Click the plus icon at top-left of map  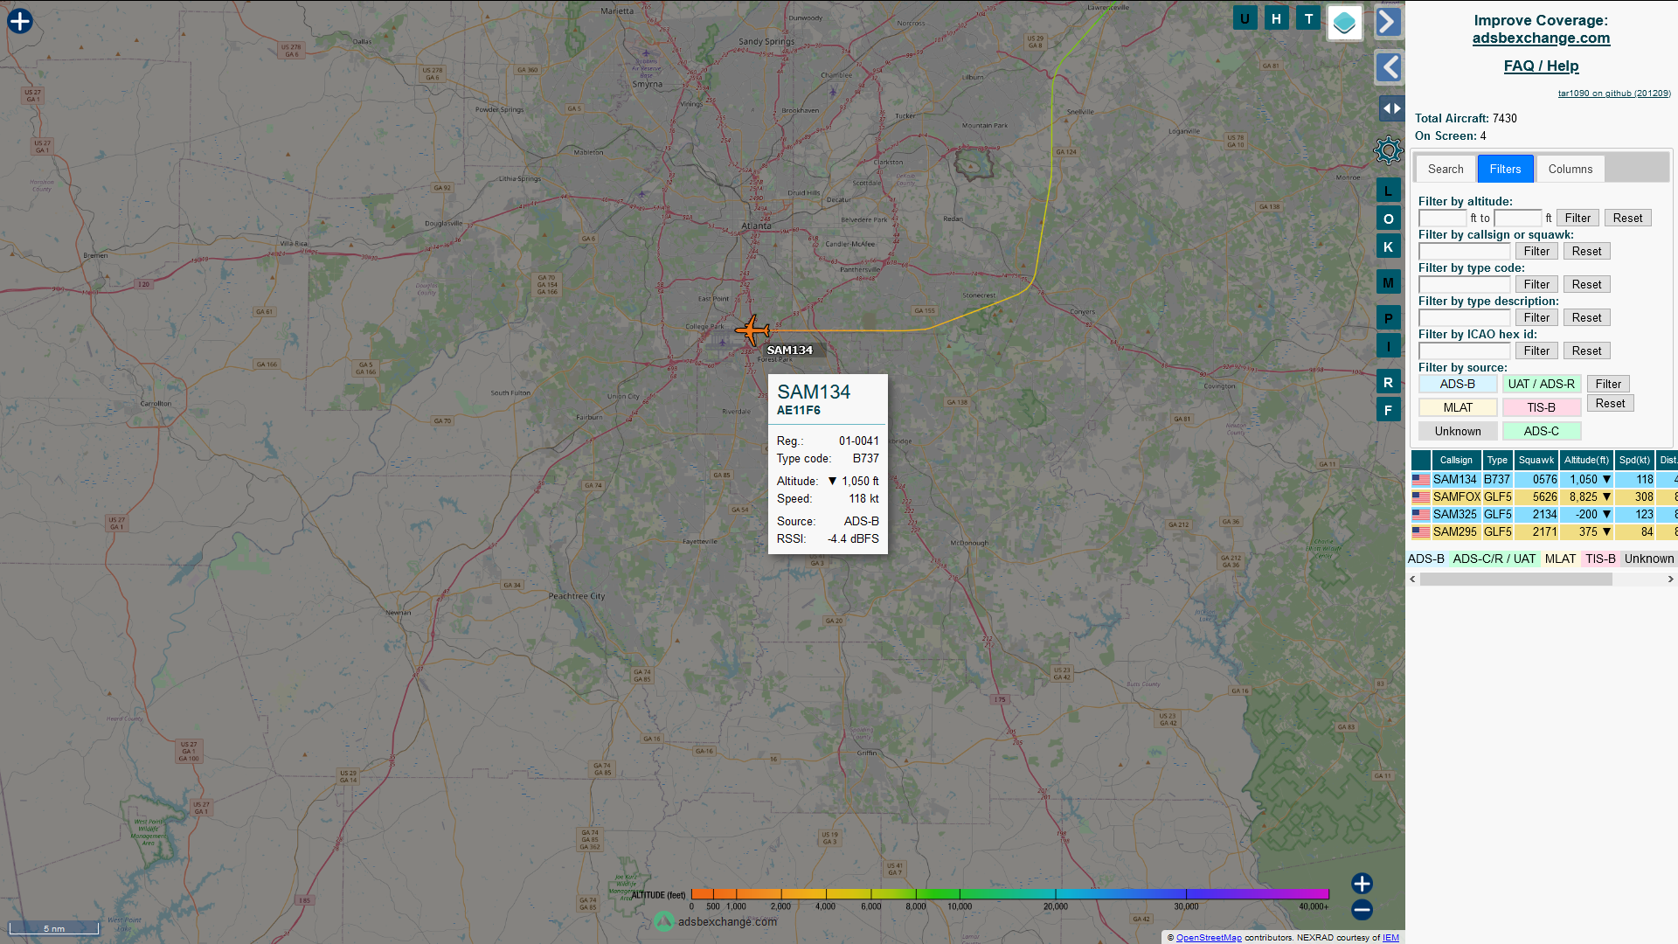pyautogui.click(x=19, y=21)
